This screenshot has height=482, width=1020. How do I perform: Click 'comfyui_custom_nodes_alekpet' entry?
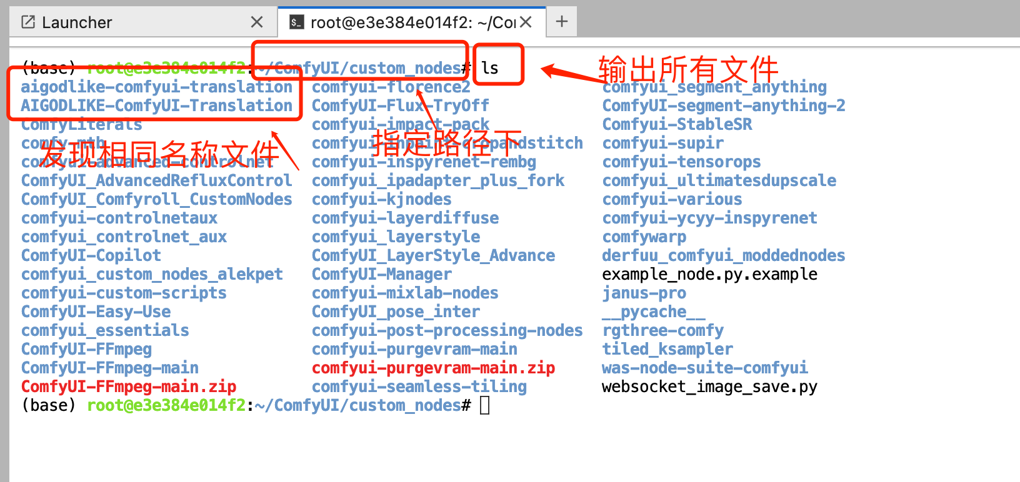pyautogui.click(x=152, y=274)
